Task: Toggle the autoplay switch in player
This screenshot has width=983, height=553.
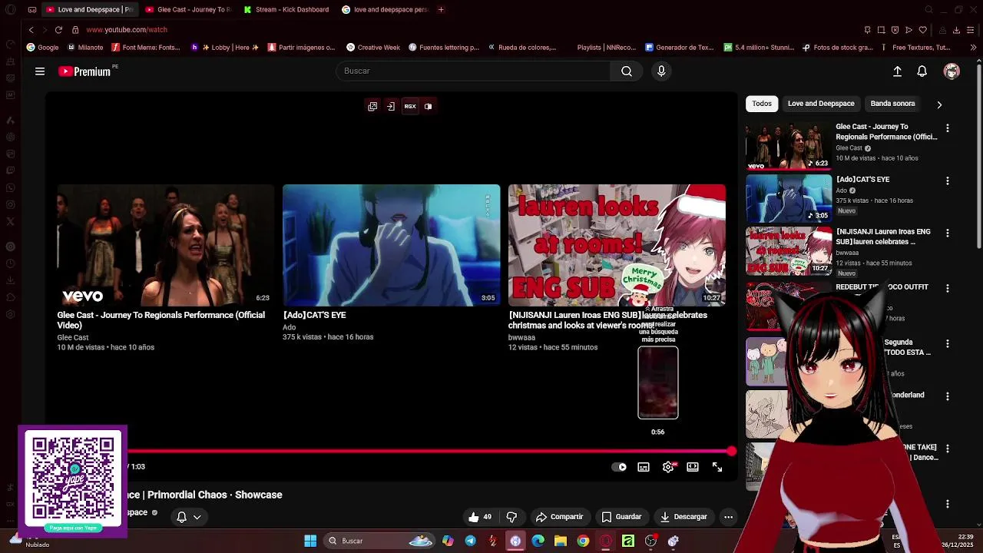Action: pyautogui.click(x=619, y=467)
